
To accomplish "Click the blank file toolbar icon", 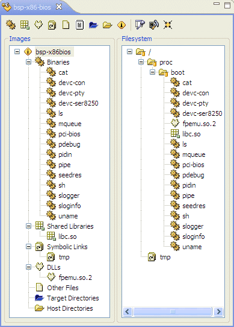I will click(66, 25).
